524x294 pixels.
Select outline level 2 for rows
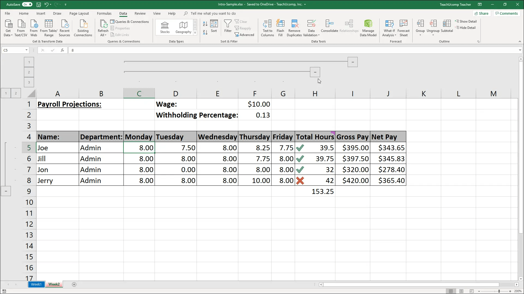(16, 93)
